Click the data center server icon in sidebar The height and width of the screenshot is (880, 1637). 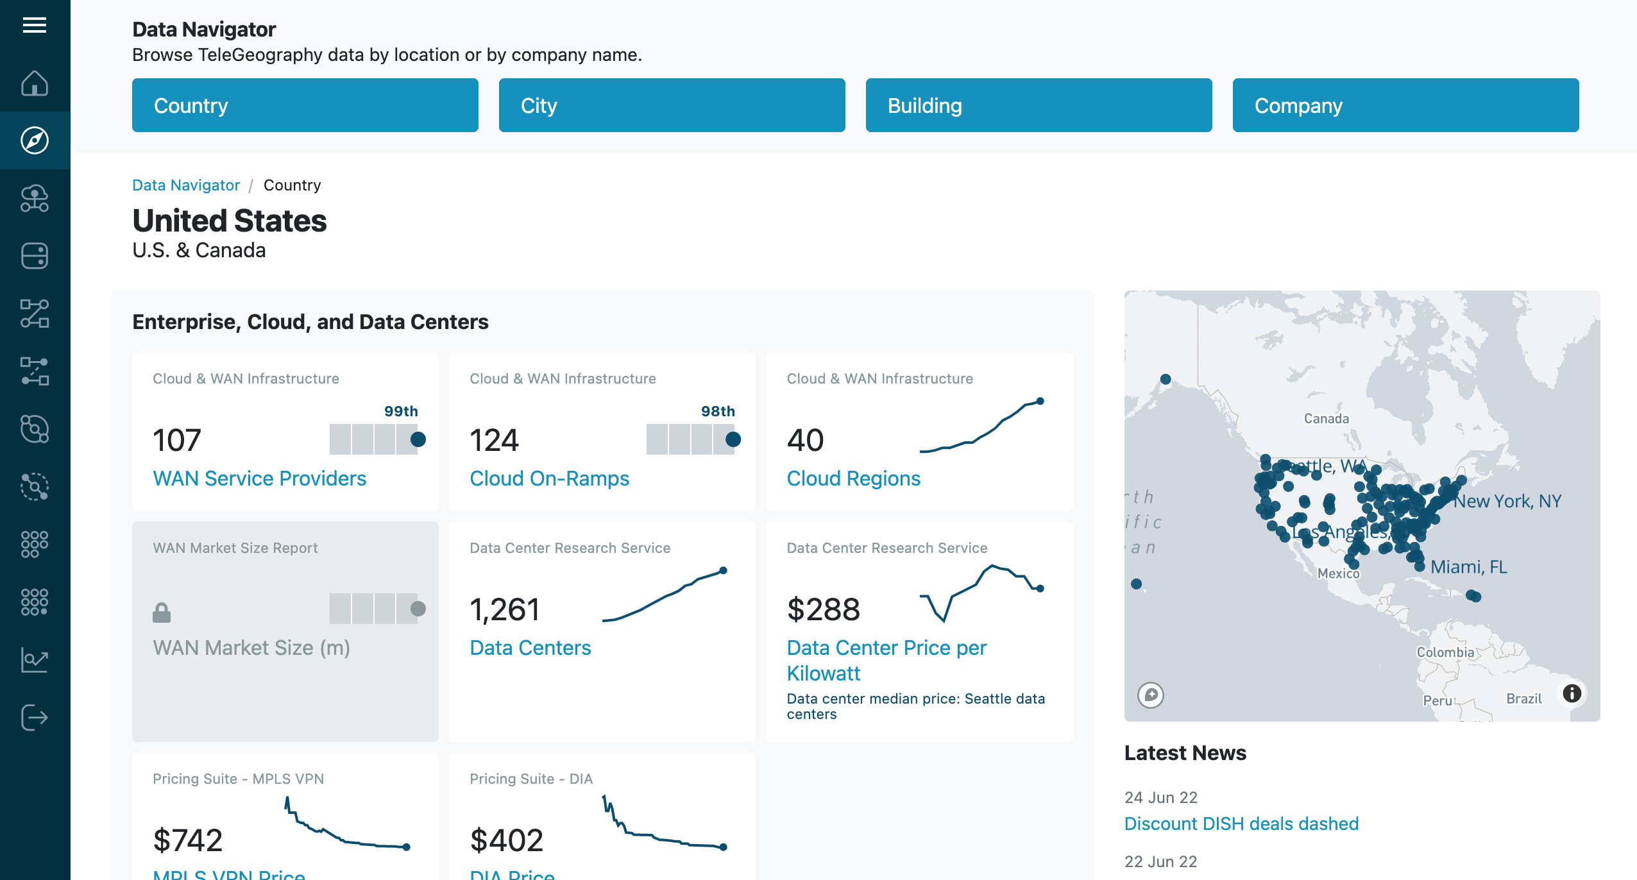(35, 255)
